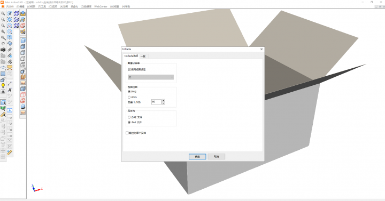Select the JPEG radio button

[x=129, y=97]
